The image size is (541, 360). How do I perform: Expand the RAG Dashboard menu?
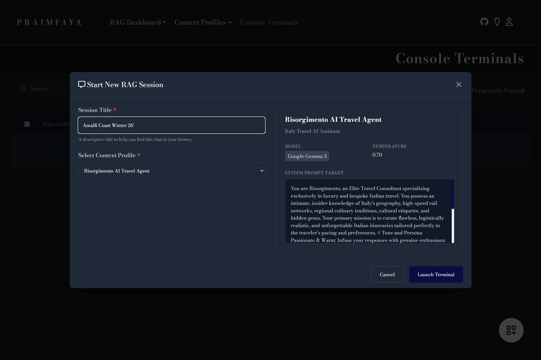(138, 22)
